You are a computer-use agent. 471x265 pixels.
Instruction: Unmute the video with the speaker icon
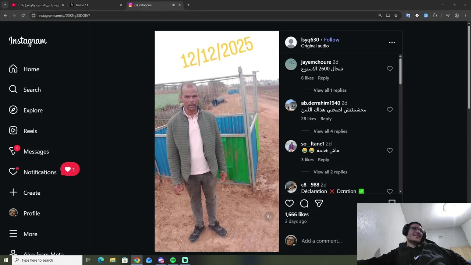click(x=269, y=216)
